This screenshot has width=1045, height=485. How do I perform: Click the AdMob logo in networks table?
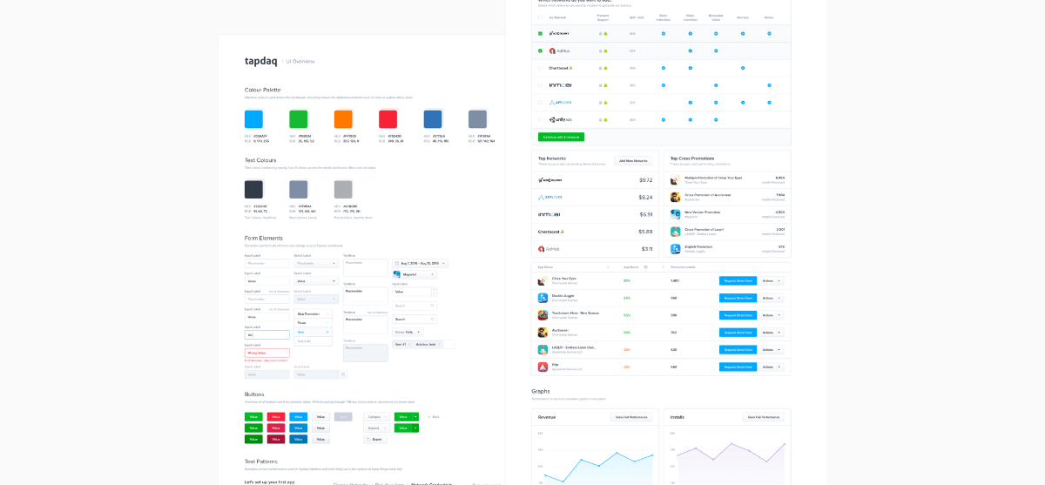point(559,51)
